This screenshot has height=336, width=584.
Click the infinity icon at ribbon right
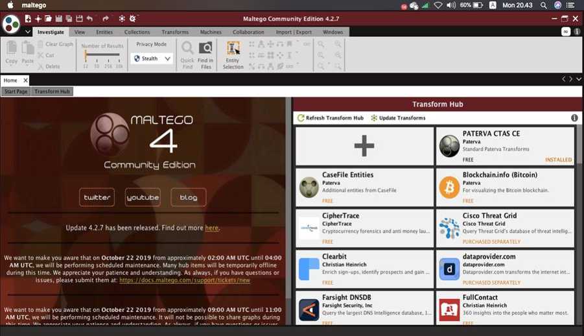point(566,32)
